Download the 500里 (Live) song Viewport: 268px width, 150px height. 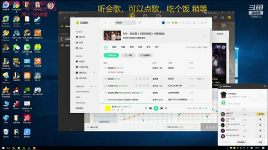pyautogui.click(x=144, y=86)
